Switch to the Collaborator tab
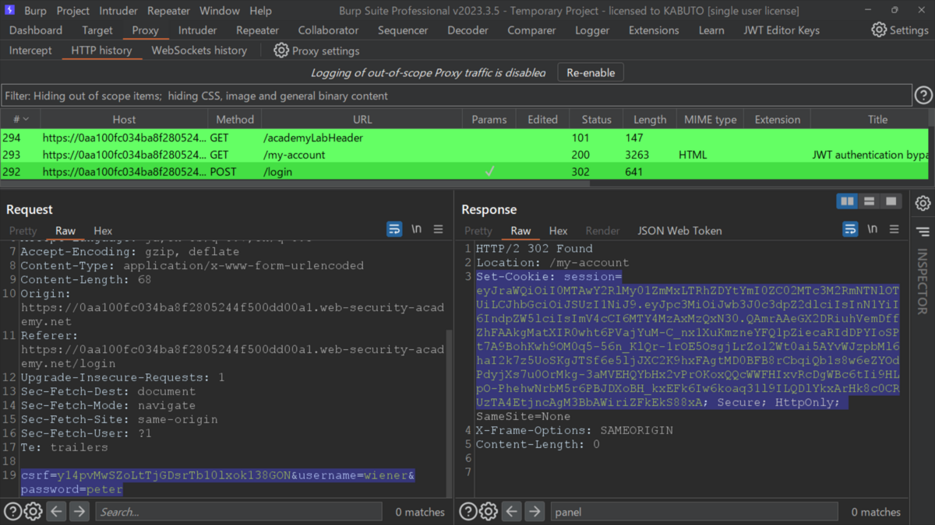935x525 pixels. coord(328,30)
